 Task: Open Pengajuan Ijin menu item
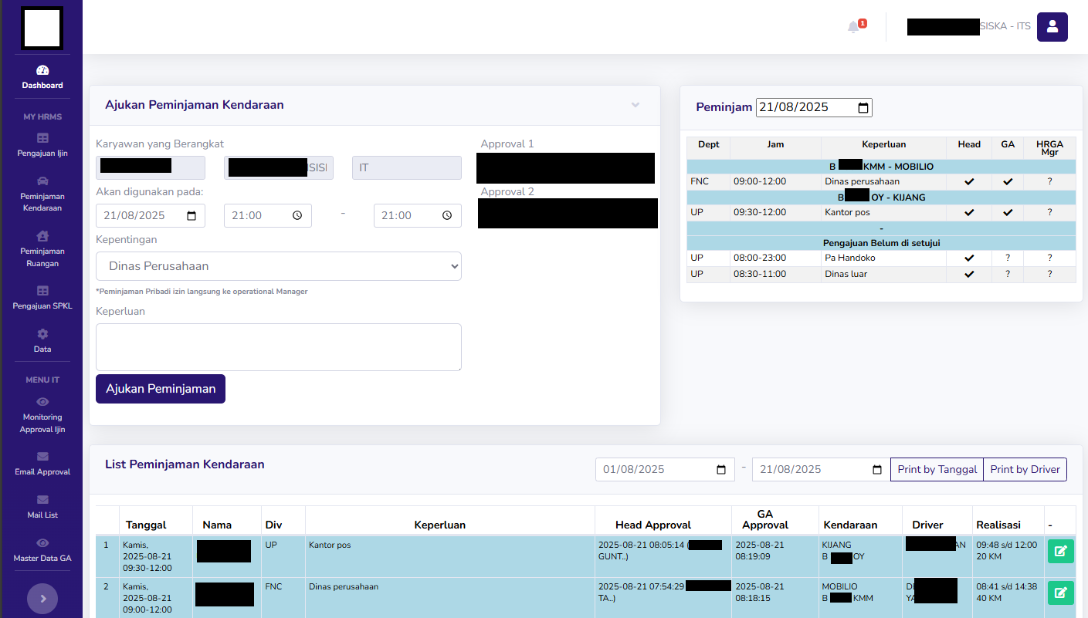(42, 145)
